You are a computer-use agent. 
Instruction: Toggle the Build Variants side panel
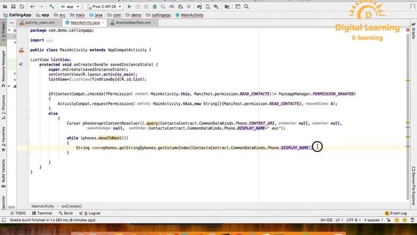pyautogui.click(x=3, y=173)
